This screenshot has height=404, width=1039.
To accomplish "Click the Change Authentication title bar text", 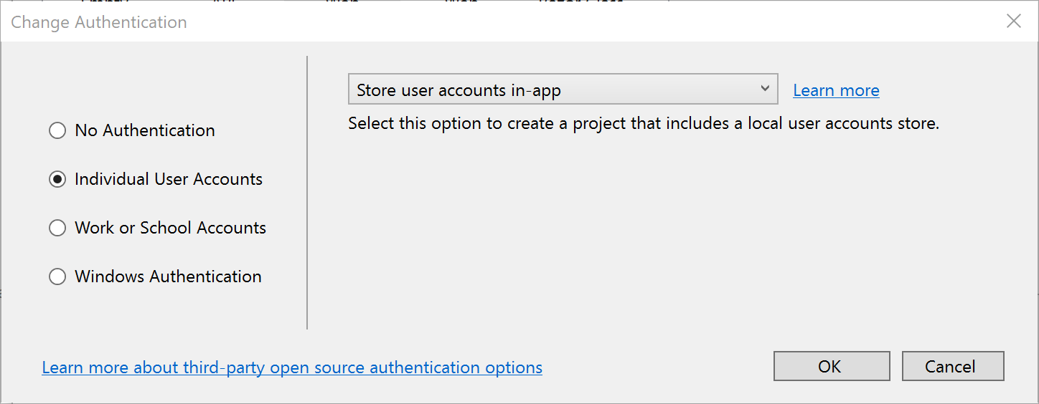I will [99, 22].
